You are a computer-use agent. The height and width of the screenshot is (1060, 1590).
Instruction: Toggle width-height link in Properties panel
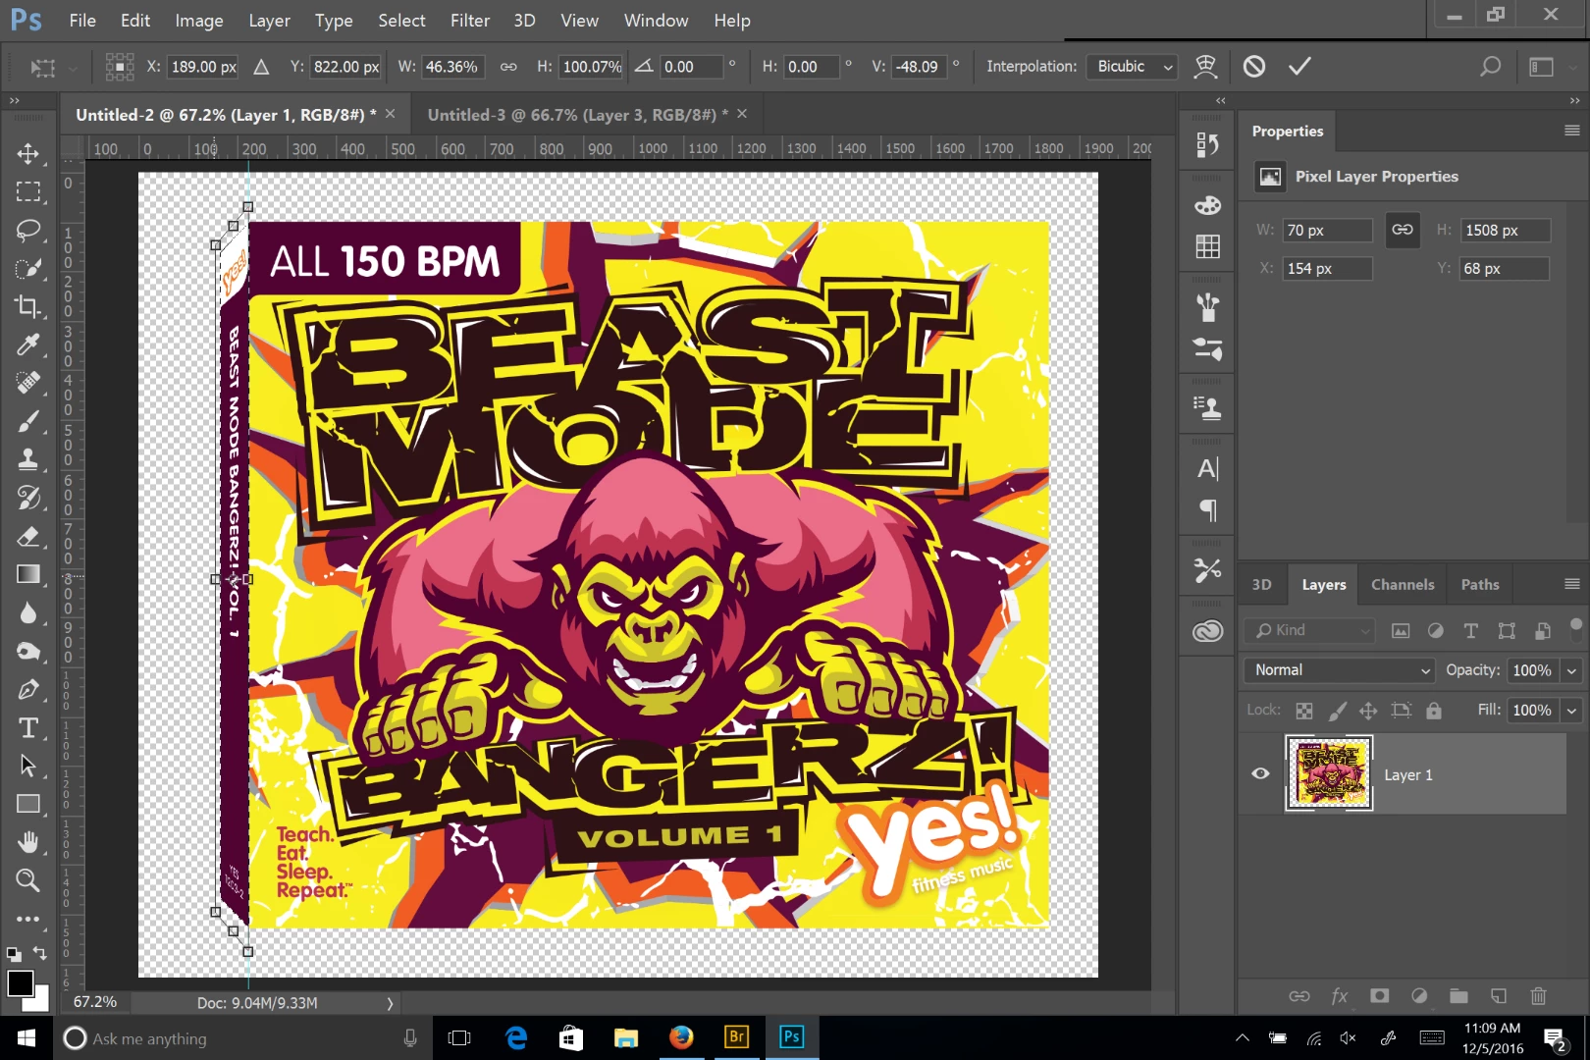click(x=1403, y=230)
